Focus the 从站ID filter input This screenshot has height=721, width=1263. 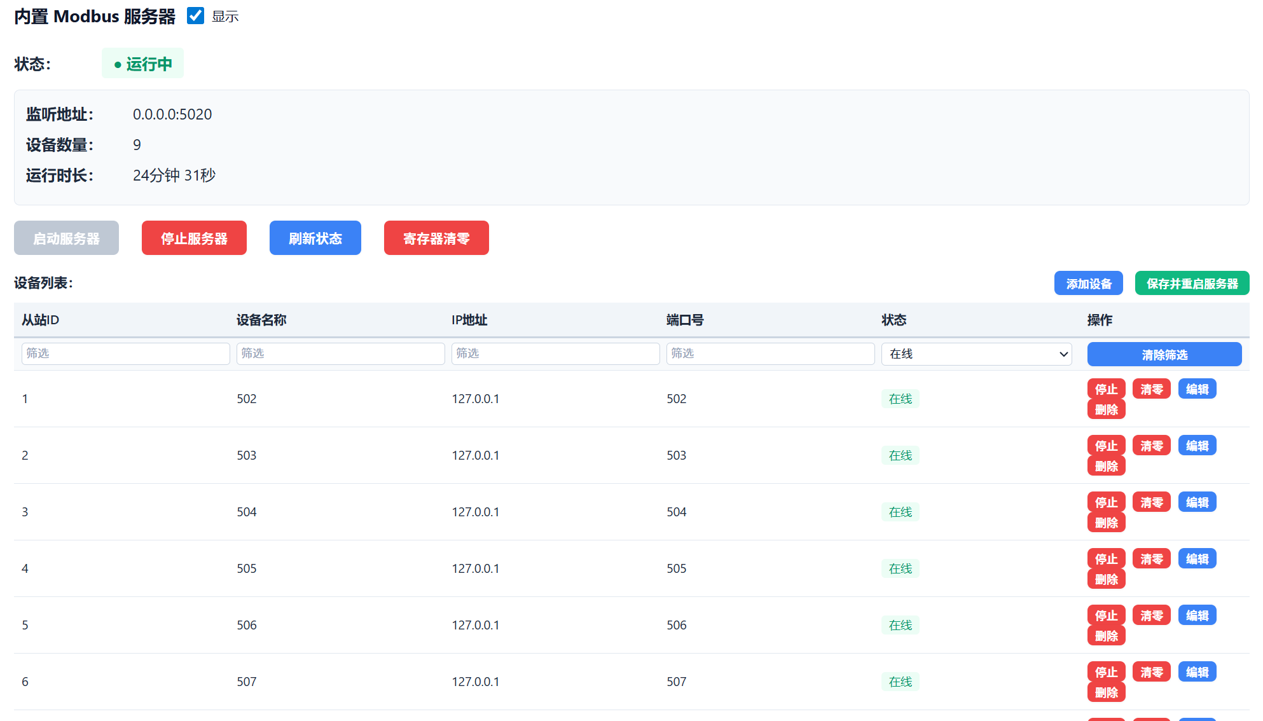[126, 354]
